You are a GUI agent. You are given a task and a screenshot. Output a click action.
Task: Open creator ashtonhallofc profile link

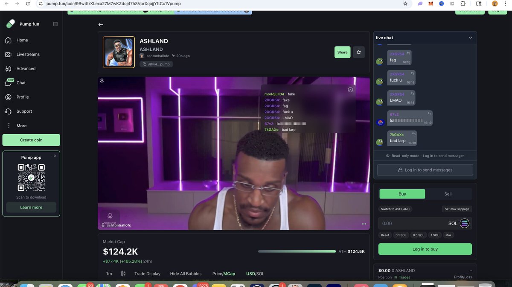pyautogui.click(x=154, y=56)
